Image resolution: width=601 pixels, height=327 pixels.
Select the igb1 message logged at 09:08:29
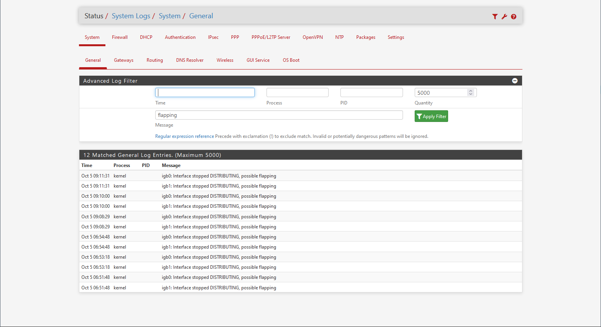(x=219, y=227)
